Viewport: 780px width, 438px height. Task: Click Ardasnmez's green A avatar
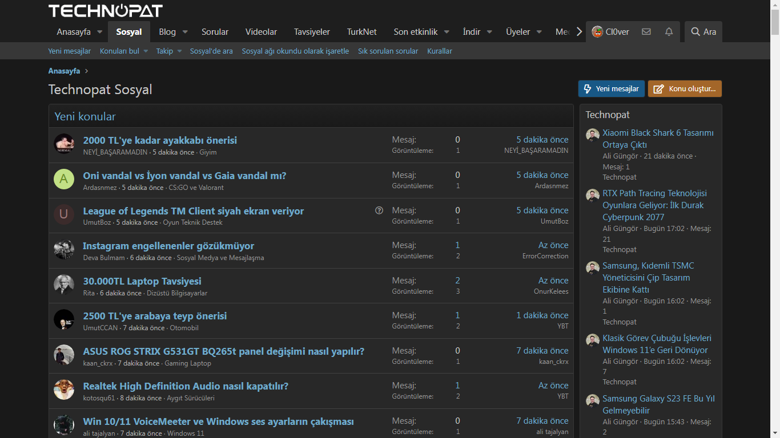(64, 179)
